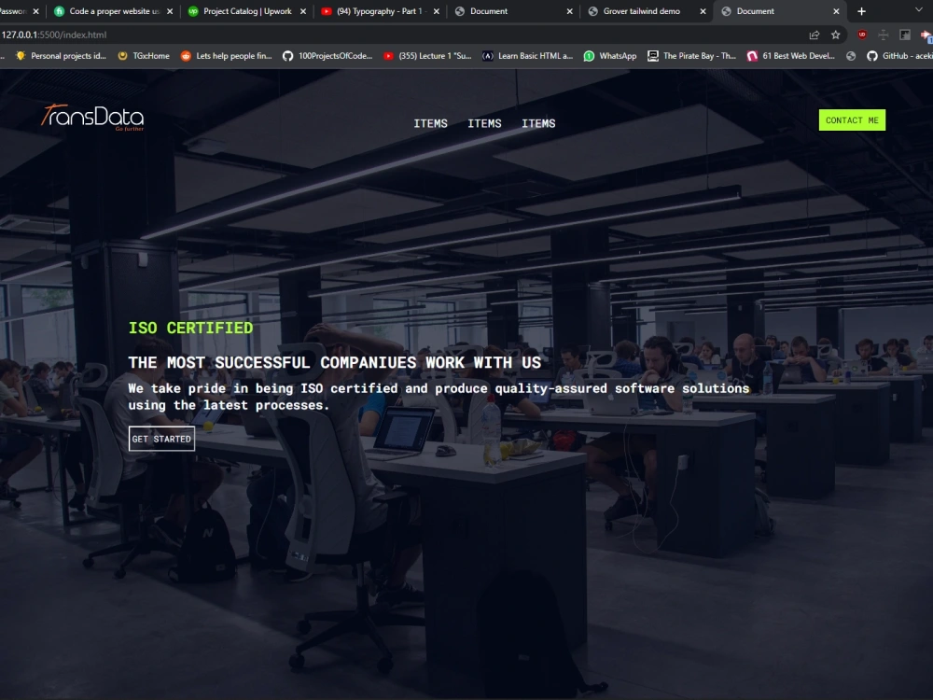Open the Learn Basic HTML bookmark

(x=527, y=56)
